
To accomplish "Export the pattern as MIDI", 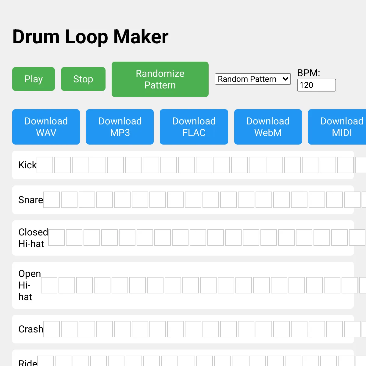I will tap(339, 127).
